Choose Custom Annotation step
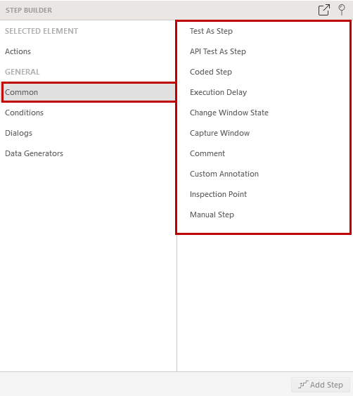 [224, 174]
